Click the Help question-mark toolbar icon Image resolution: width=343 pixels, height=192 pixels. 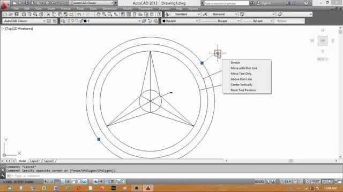(x=159, y=14)
